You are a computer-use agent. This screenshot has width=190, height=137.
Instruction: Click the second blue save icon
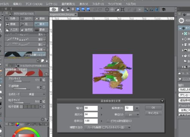coord(83,9)
